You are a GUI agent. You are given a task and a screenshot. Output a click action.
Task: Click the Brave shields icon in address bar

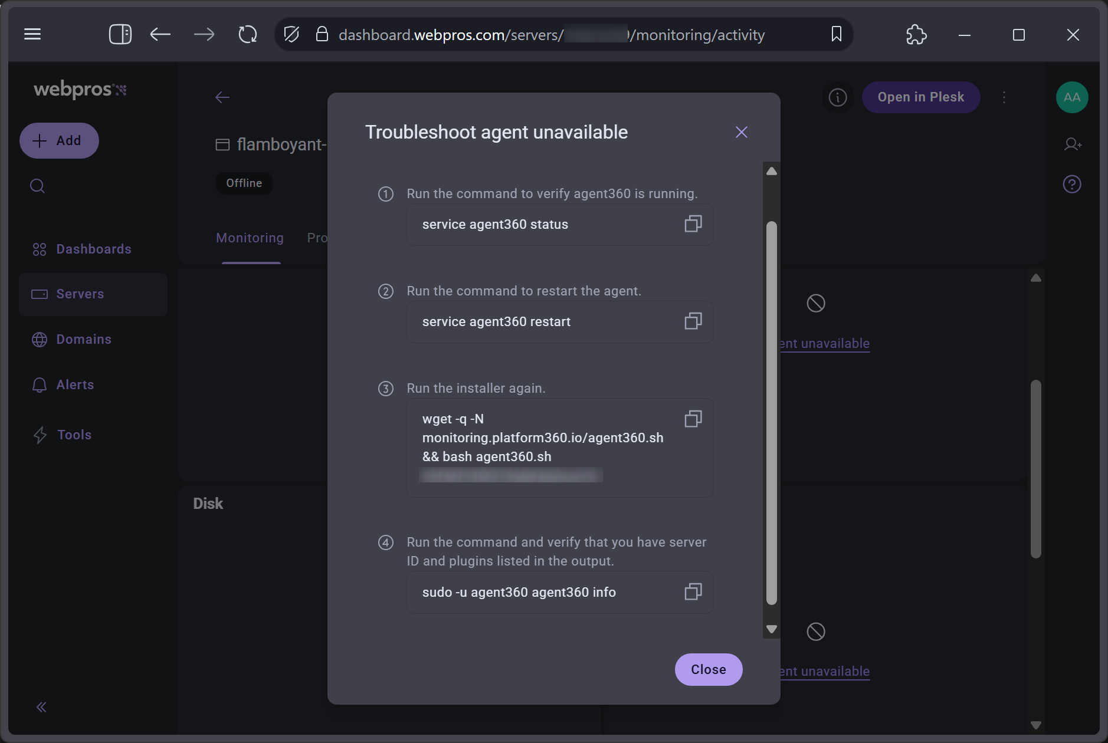291,34
